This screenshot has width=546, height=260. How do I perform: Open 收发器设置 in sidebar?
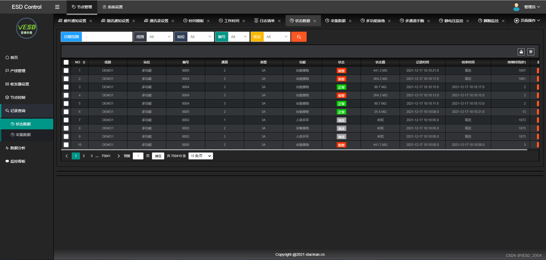click(27, 84)
